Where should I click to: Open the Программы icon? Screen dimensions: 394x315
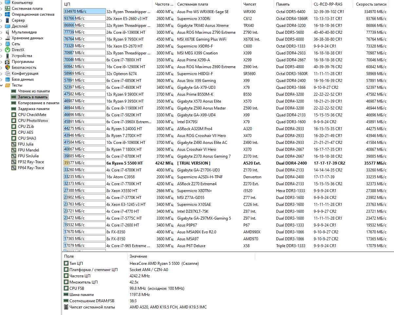tap(7, 62)
